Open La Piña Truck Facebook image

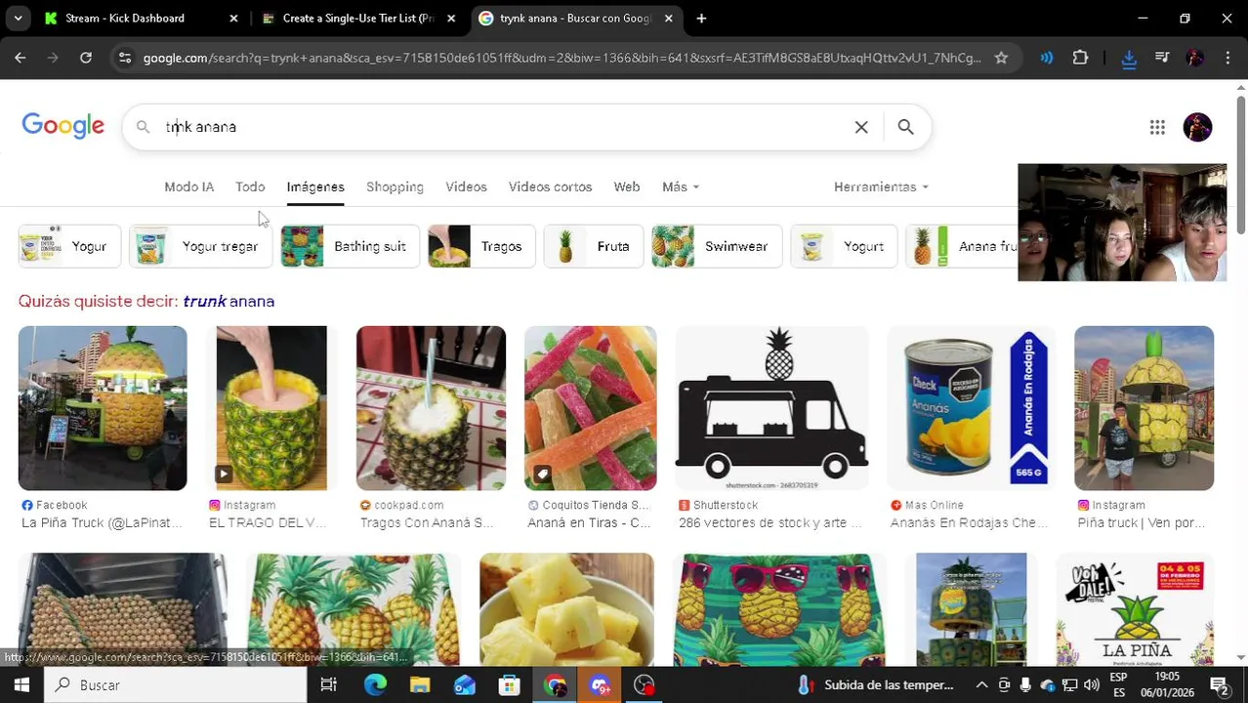[103, 408]
